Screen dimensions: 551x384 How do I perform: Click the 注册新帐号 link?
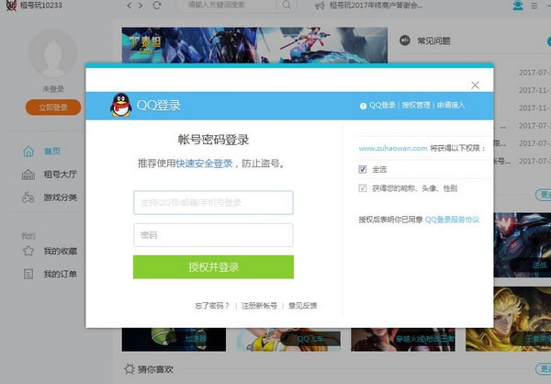(259, 306)
